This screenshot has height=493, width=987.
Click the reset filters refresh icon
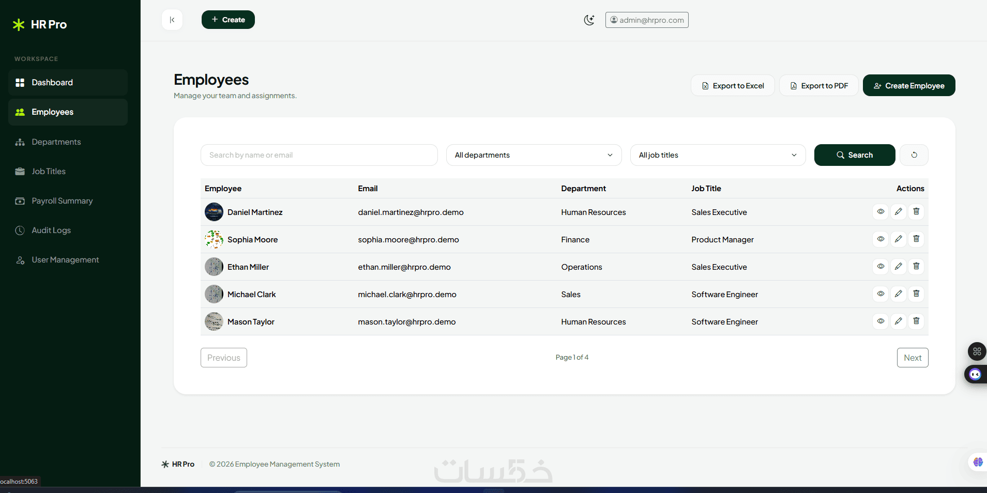[914, 155]
